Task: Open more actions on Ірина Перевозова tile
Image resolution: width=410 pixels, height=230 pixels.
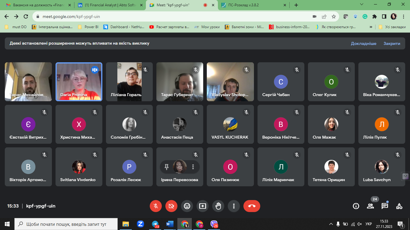Action: (193, 167)
